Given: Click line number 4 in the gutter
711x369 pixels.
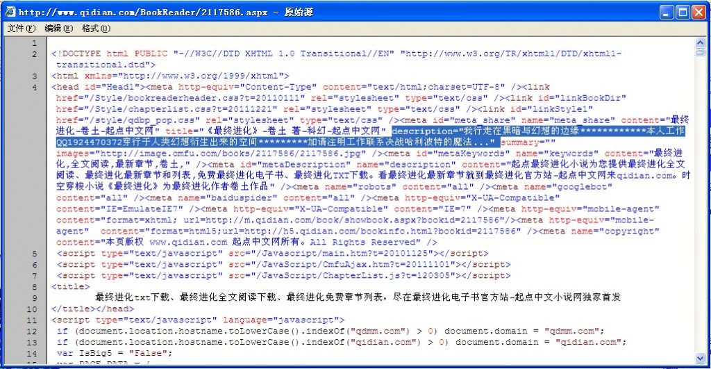Looking at the screenshot, I should 34,87.
